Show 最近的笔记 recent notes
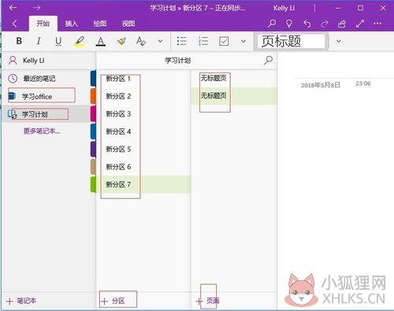Screen dimensions: 394x311 click(49, 79)
